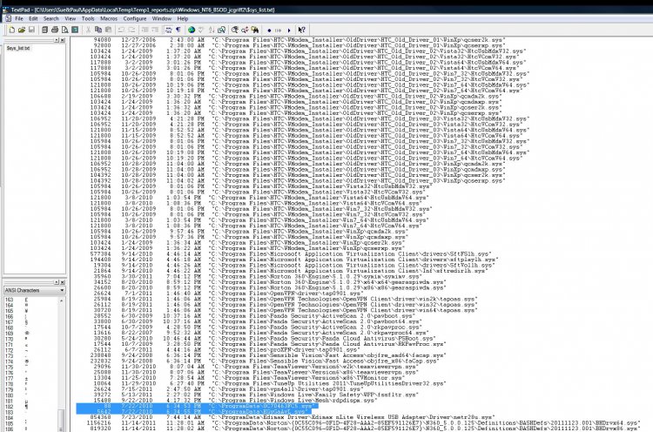The image size is (653, 432).
Task: Pin the document selector pane
Action: pos(57,40)
